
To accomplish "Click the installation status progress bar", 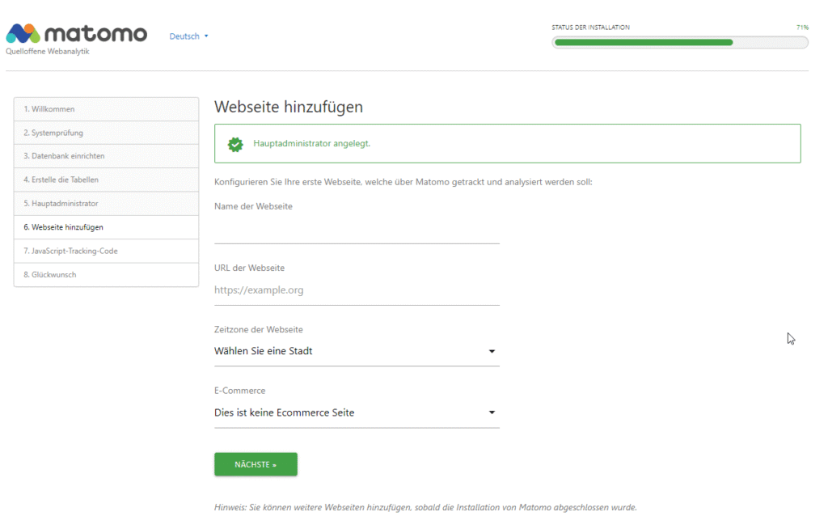I will coord(680,43).
